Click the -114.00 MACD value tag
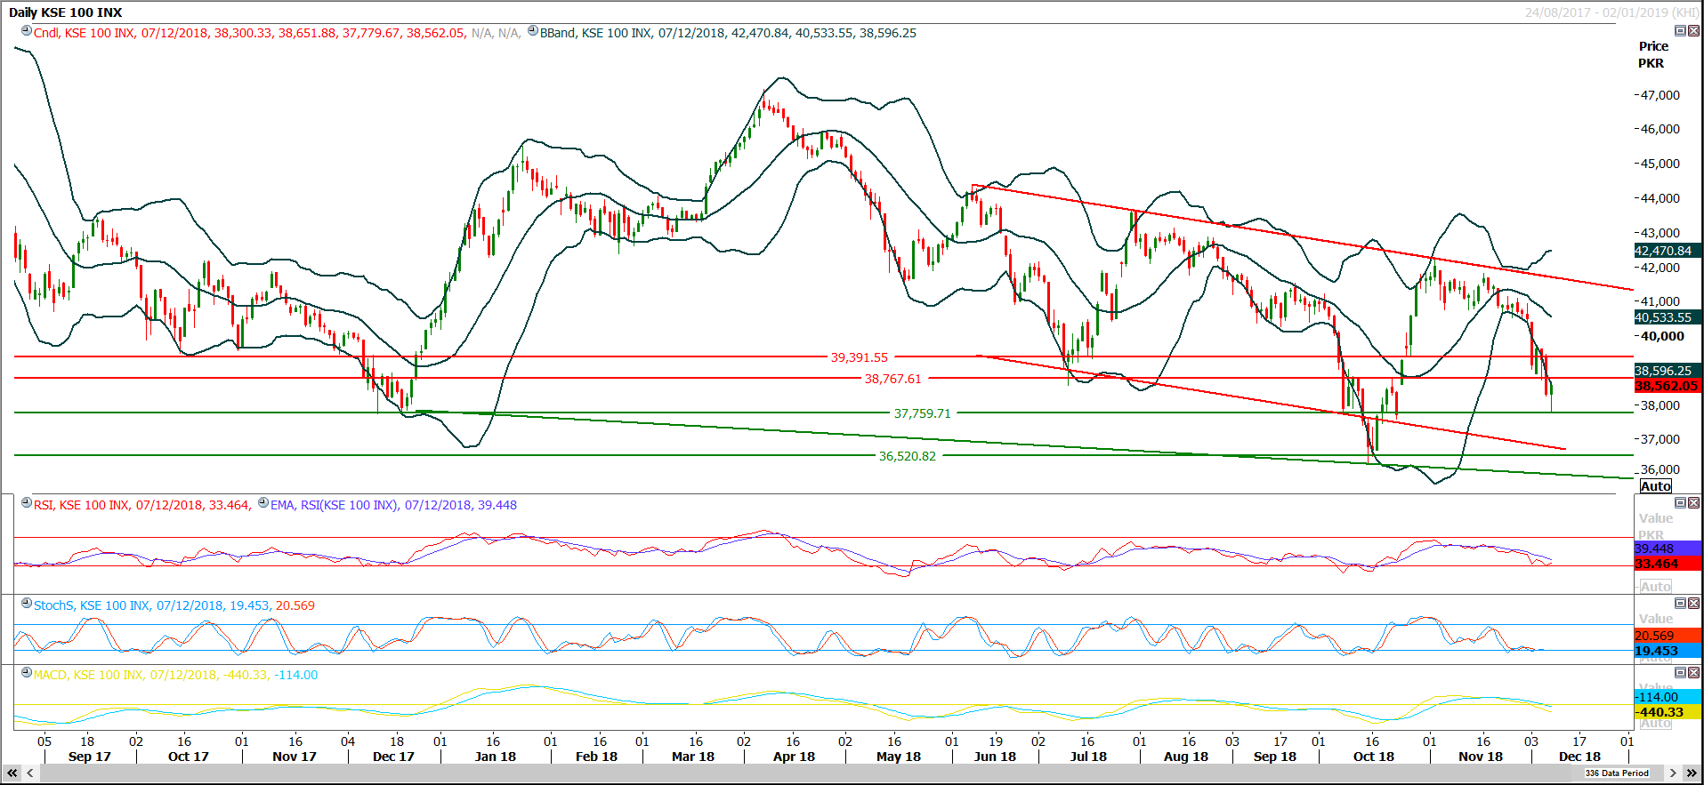The height and width of the screenshot is (785, 1704). pos(1668,697)
